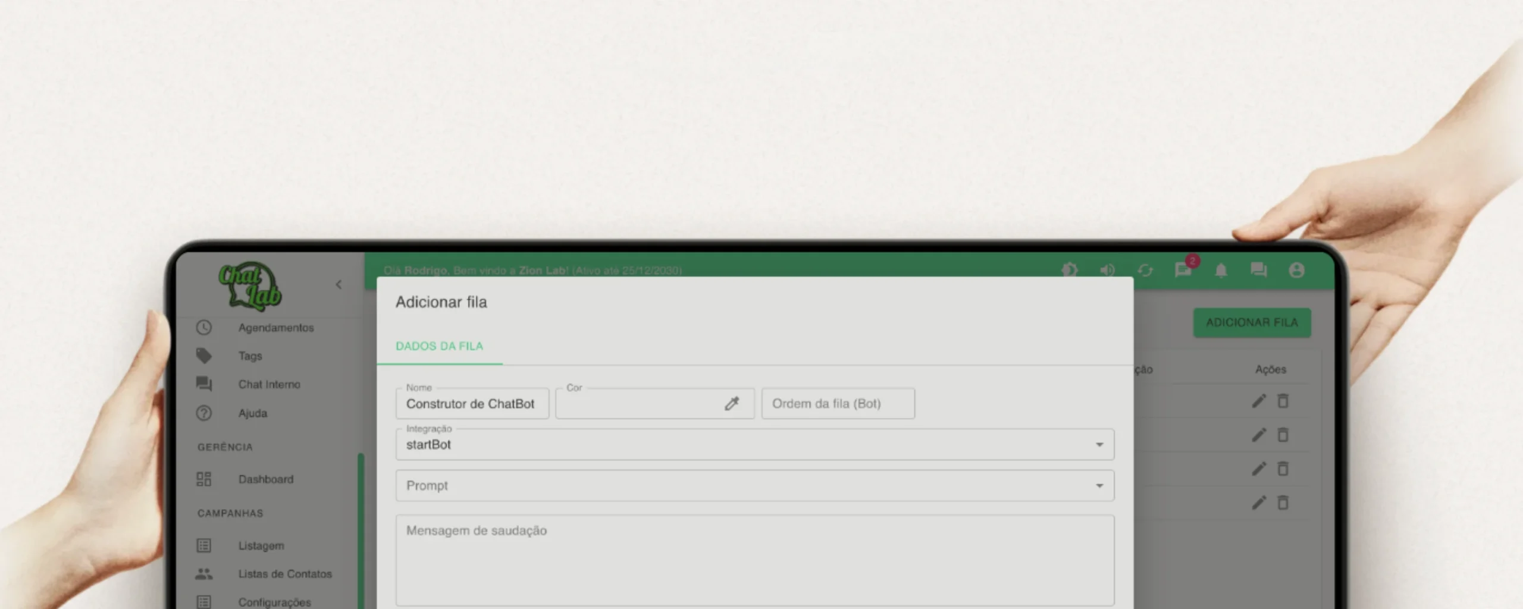Image resolution: width=1523 pixels, height=609 pixels.
Task: Delete the second queue row trash
Action: tap(1283, 435)
